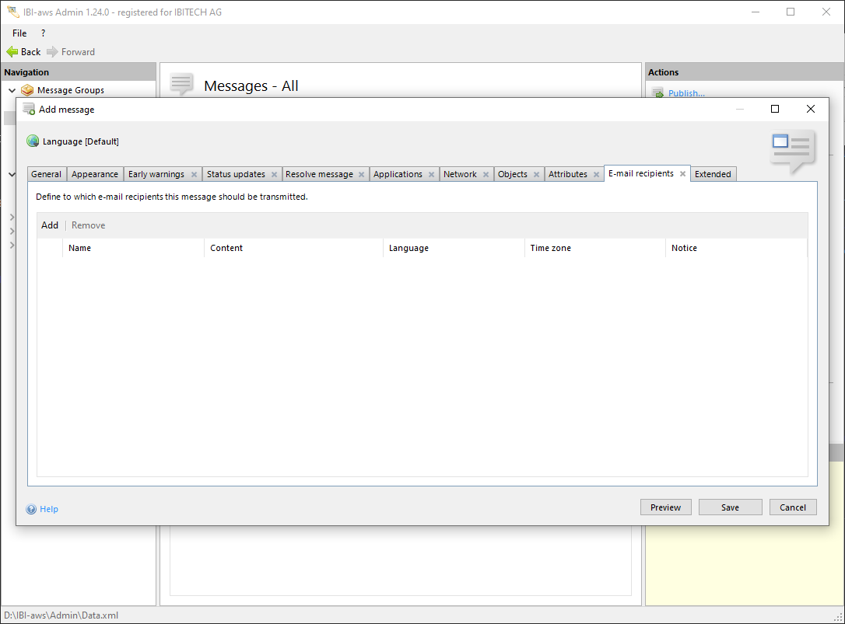Cancel the Add message dialog
The image size is (845, 624).
point(793,507)
